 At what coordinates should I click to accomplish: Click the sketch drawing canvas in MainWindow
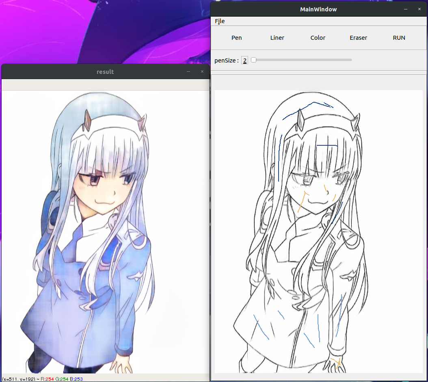(x=318, y=231)
